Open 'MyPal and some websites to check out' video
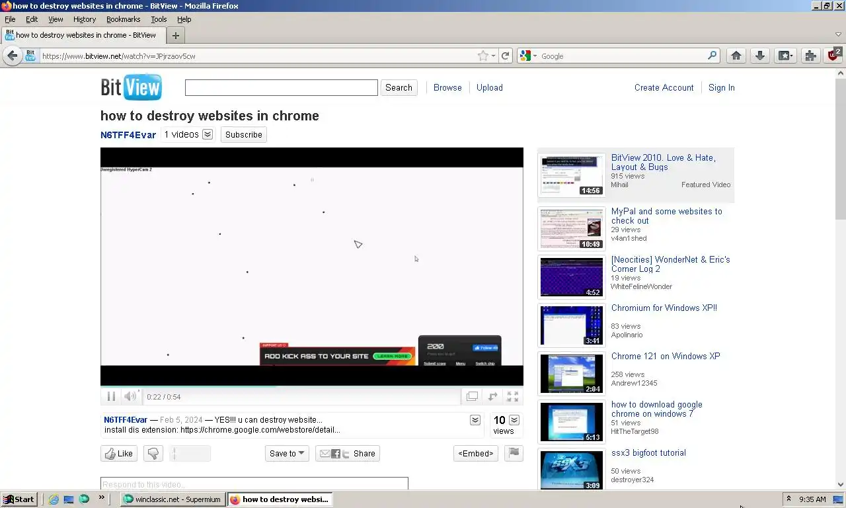This screenshot has height=508, width=846. click(x=666, y=216)
